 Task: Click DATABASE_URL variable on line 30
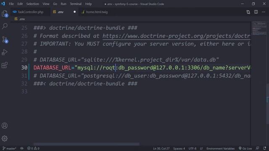point(52,68)
